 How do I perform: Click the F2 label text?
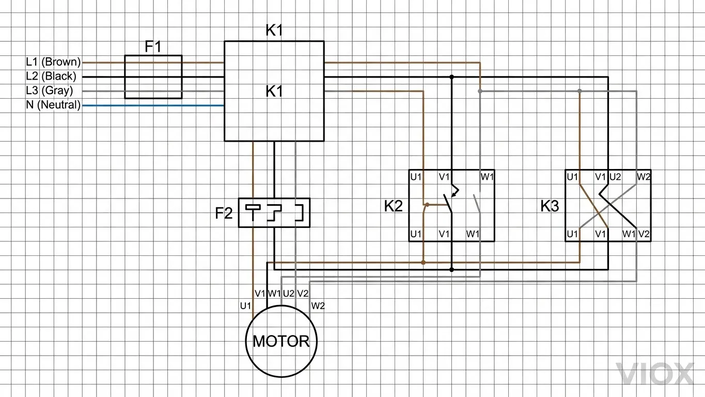(224, 213)
